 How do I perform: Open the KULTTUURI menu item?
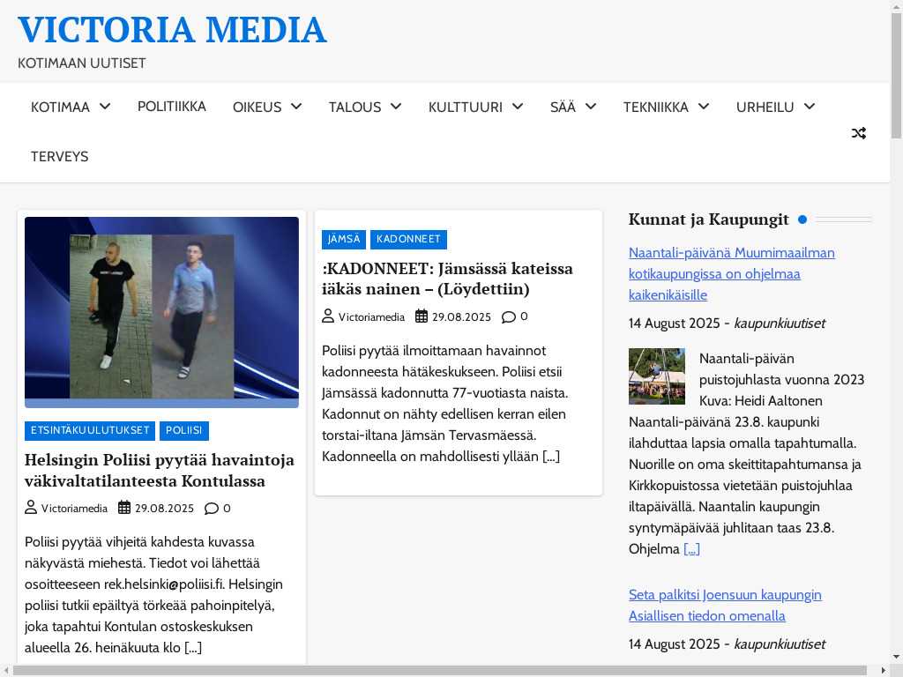(466, 107)
